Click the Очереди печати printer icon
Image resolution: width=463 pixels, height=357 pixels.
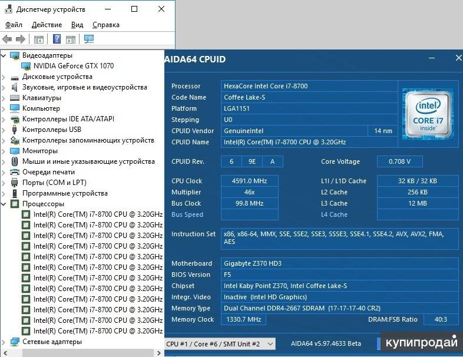15,172
